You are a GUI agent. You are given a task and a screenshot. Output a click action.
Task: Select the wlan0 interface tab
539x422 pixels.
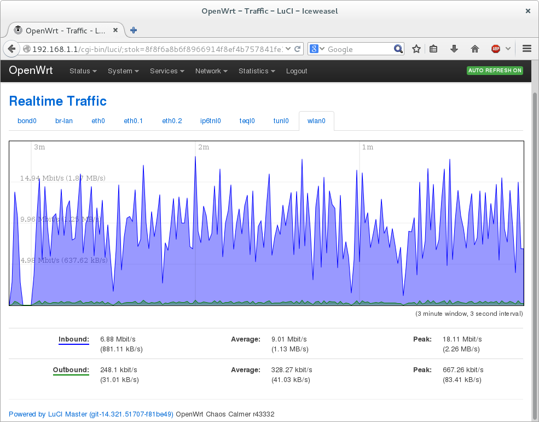[x=316, y=121]
